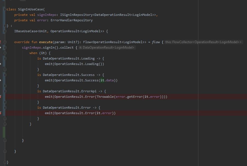
Task: Click suspend-call gutter icon on emit(OperationResult.Success) line
Action: [1, 80]
